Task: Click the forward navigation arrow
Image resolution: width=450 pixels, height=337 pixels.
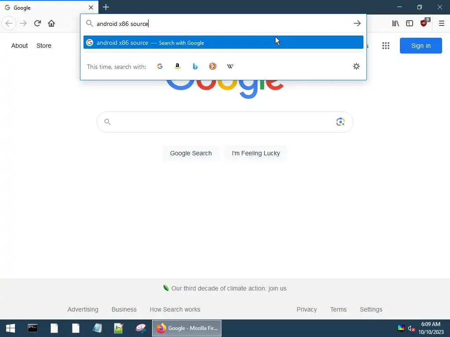Action: coord(23,23)
